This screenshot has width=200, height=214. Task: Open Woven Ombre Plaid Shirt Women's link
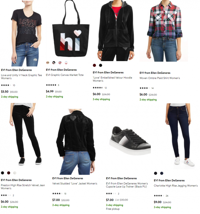coord(160,78)
